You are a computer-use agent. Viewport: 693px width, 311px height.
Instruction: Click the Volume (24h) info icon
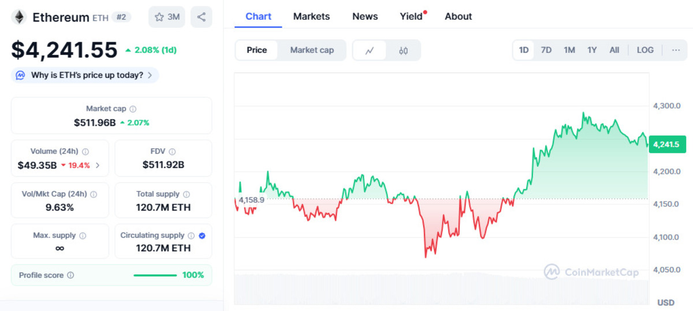click(85, 152)
